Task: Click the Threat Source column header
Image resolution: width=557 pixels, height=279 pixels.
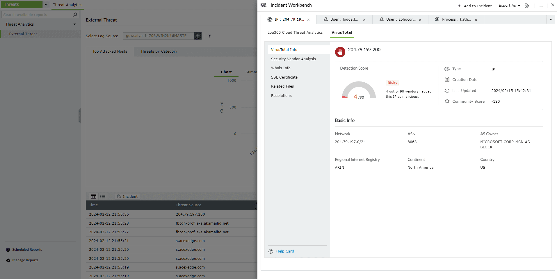Action: tap(188, 205)
